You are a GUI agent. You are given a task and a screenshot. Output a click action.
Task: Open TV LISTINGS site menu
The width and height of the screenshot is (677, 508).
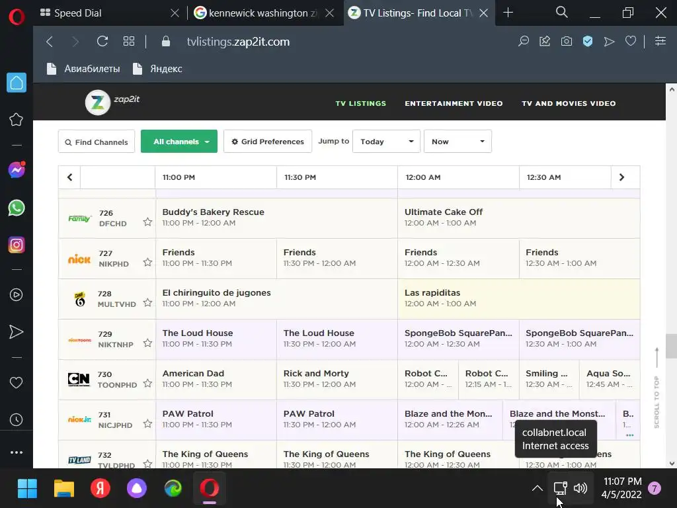click(360, 104)
